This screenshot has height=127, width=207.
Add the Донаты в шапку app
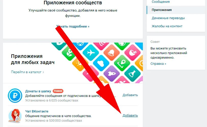130,95
